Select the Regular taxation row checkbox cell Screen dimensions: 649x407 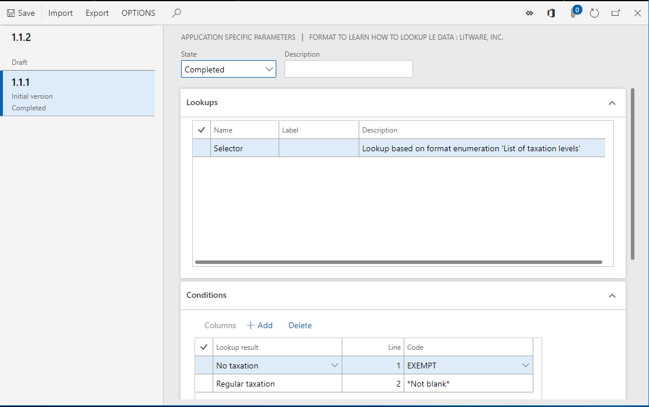click(x=204, y=384)
